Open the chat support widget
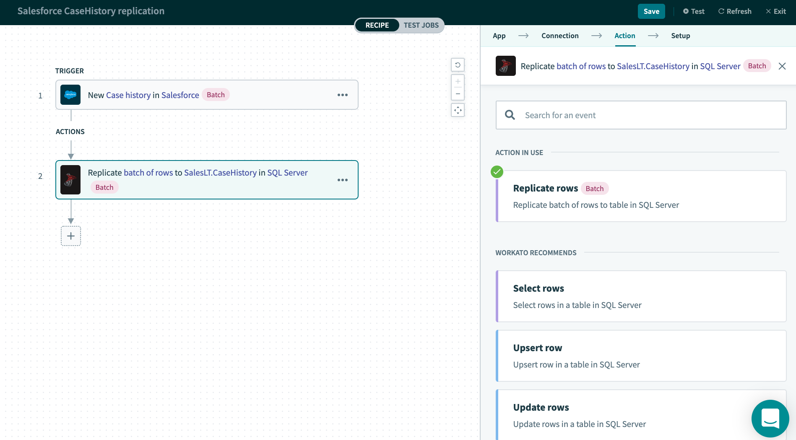The width and height of the screenshot is (796, 440). point(770,419)
